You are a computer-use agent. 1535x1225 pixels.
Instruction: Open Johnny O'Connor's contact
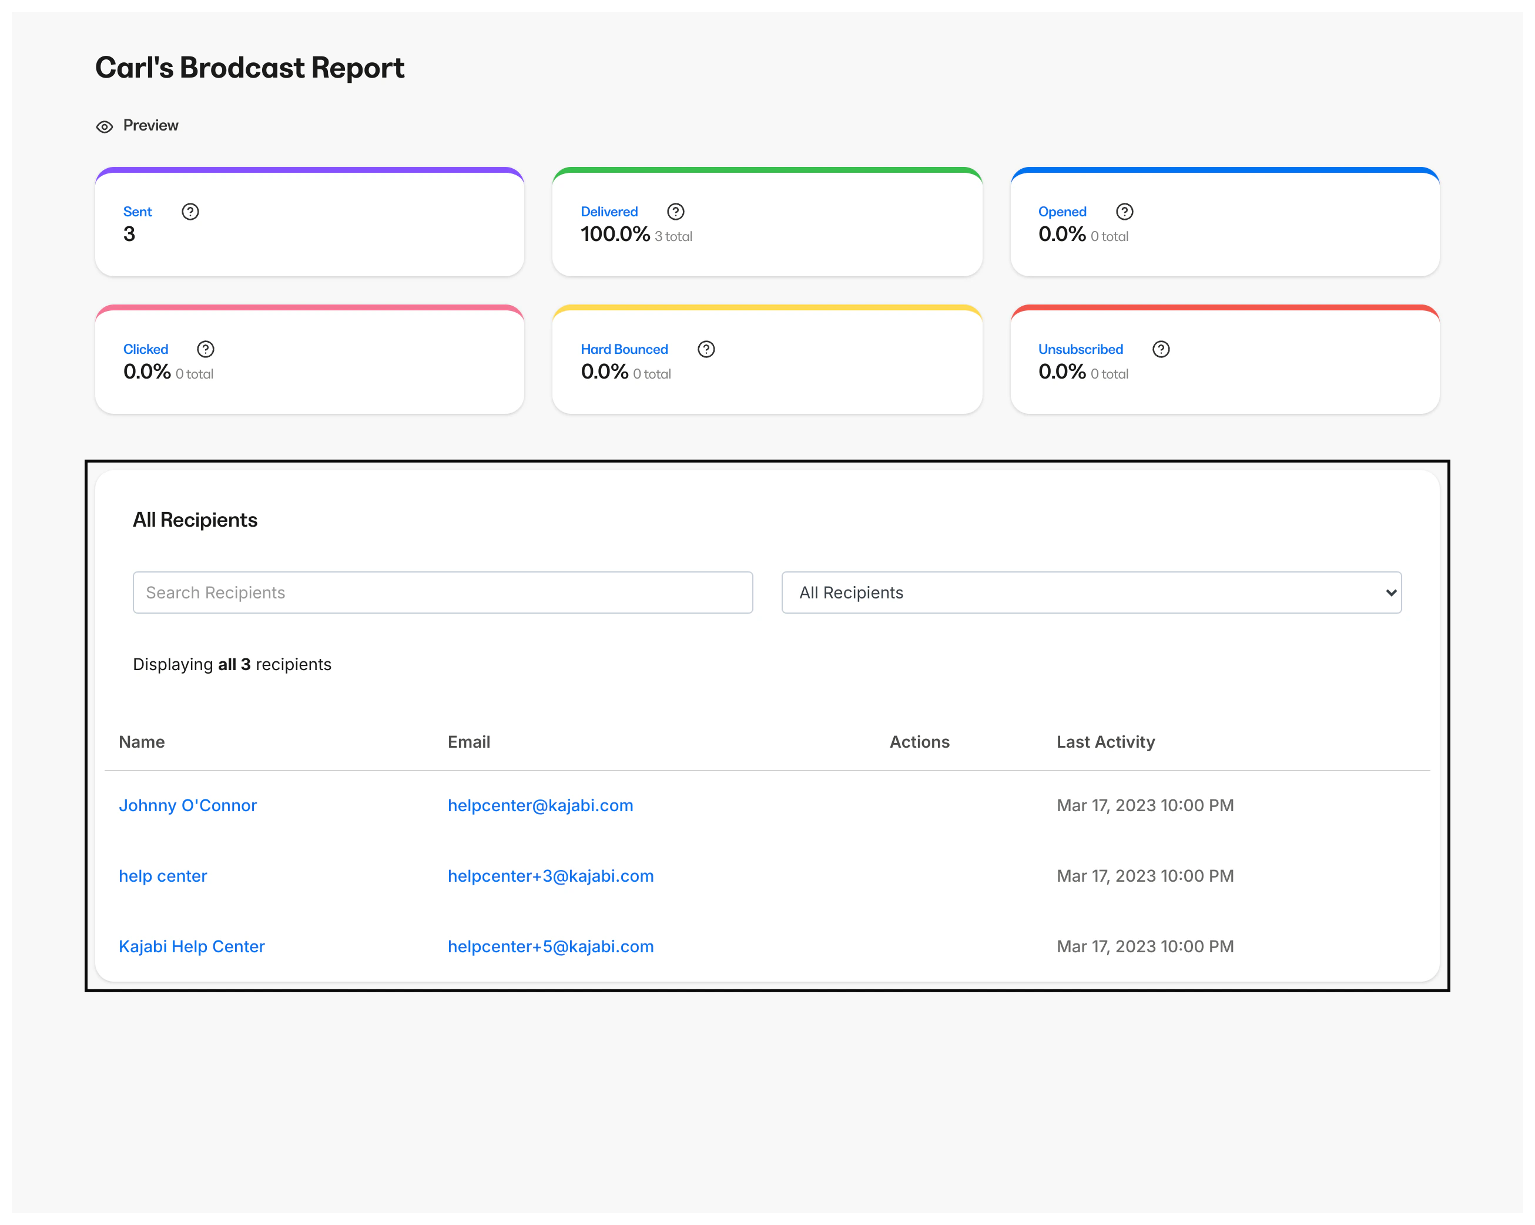(187, 805)
